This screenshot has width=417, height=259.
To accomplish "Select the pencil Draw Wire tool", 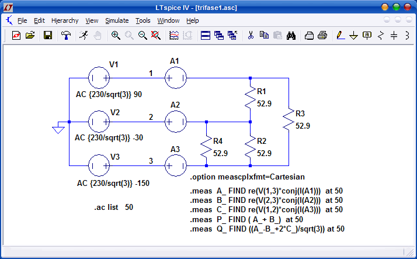I will (x=340, y=36).
